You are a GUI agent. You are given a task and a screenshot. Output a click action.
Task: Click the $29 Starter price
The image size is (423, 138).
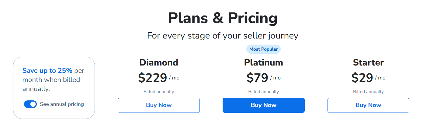click(x=362, y=78)
